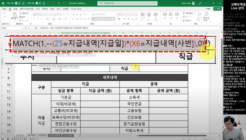Switch to the 삽입 ribbon tab
This screenshot has width=246, height=140.
(16, 9)
